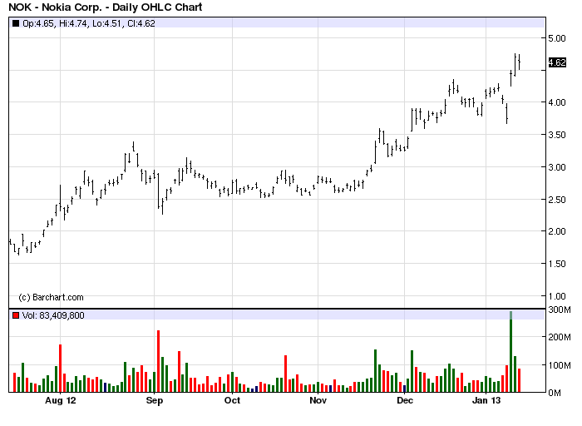This screenshot has width=582, height=426.
Task: Click the 4.00 price axis label
Action: click(557, 102)
